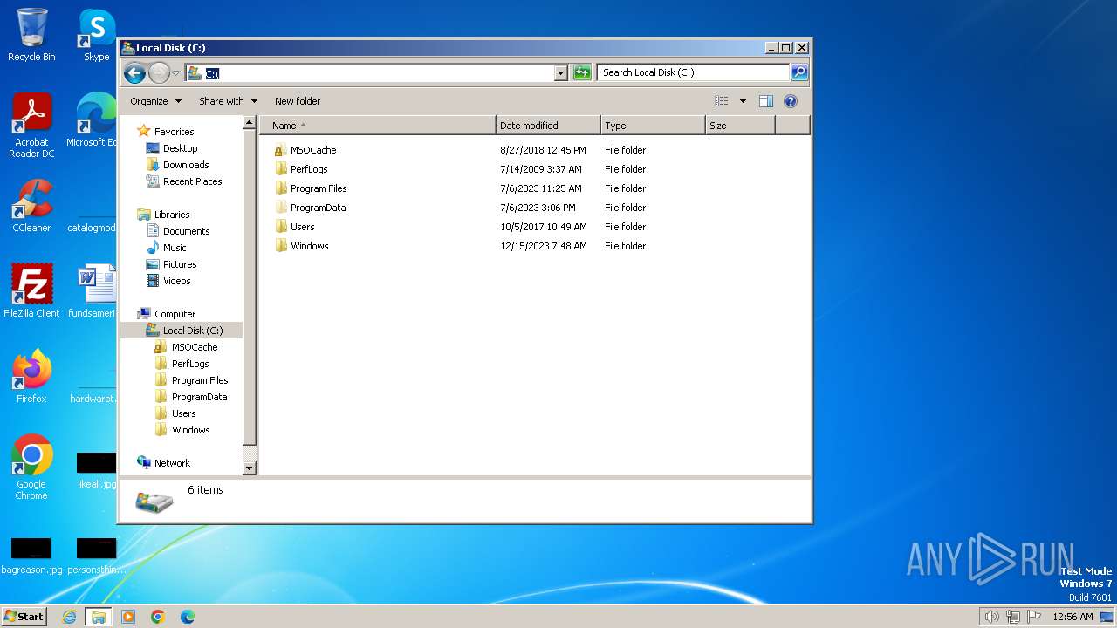The image size is (1117, 628).
Task: Open Windows Media Player from taskbar
Action: tap(128, 617)
